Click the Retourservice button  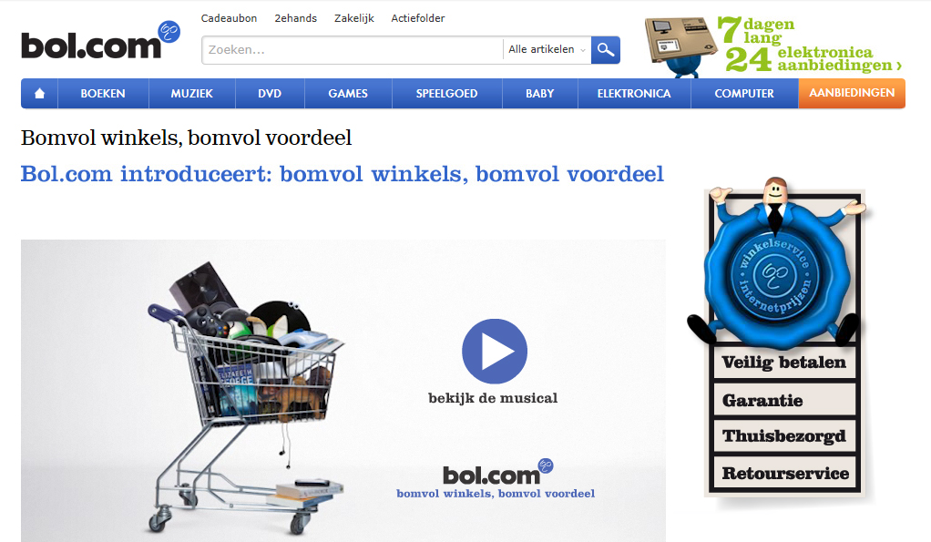click(x=785, y=473)
